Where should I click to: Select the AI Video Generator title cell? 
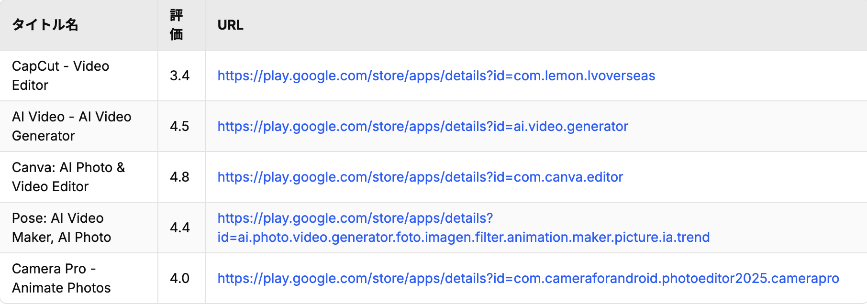[x=71, y=126]
